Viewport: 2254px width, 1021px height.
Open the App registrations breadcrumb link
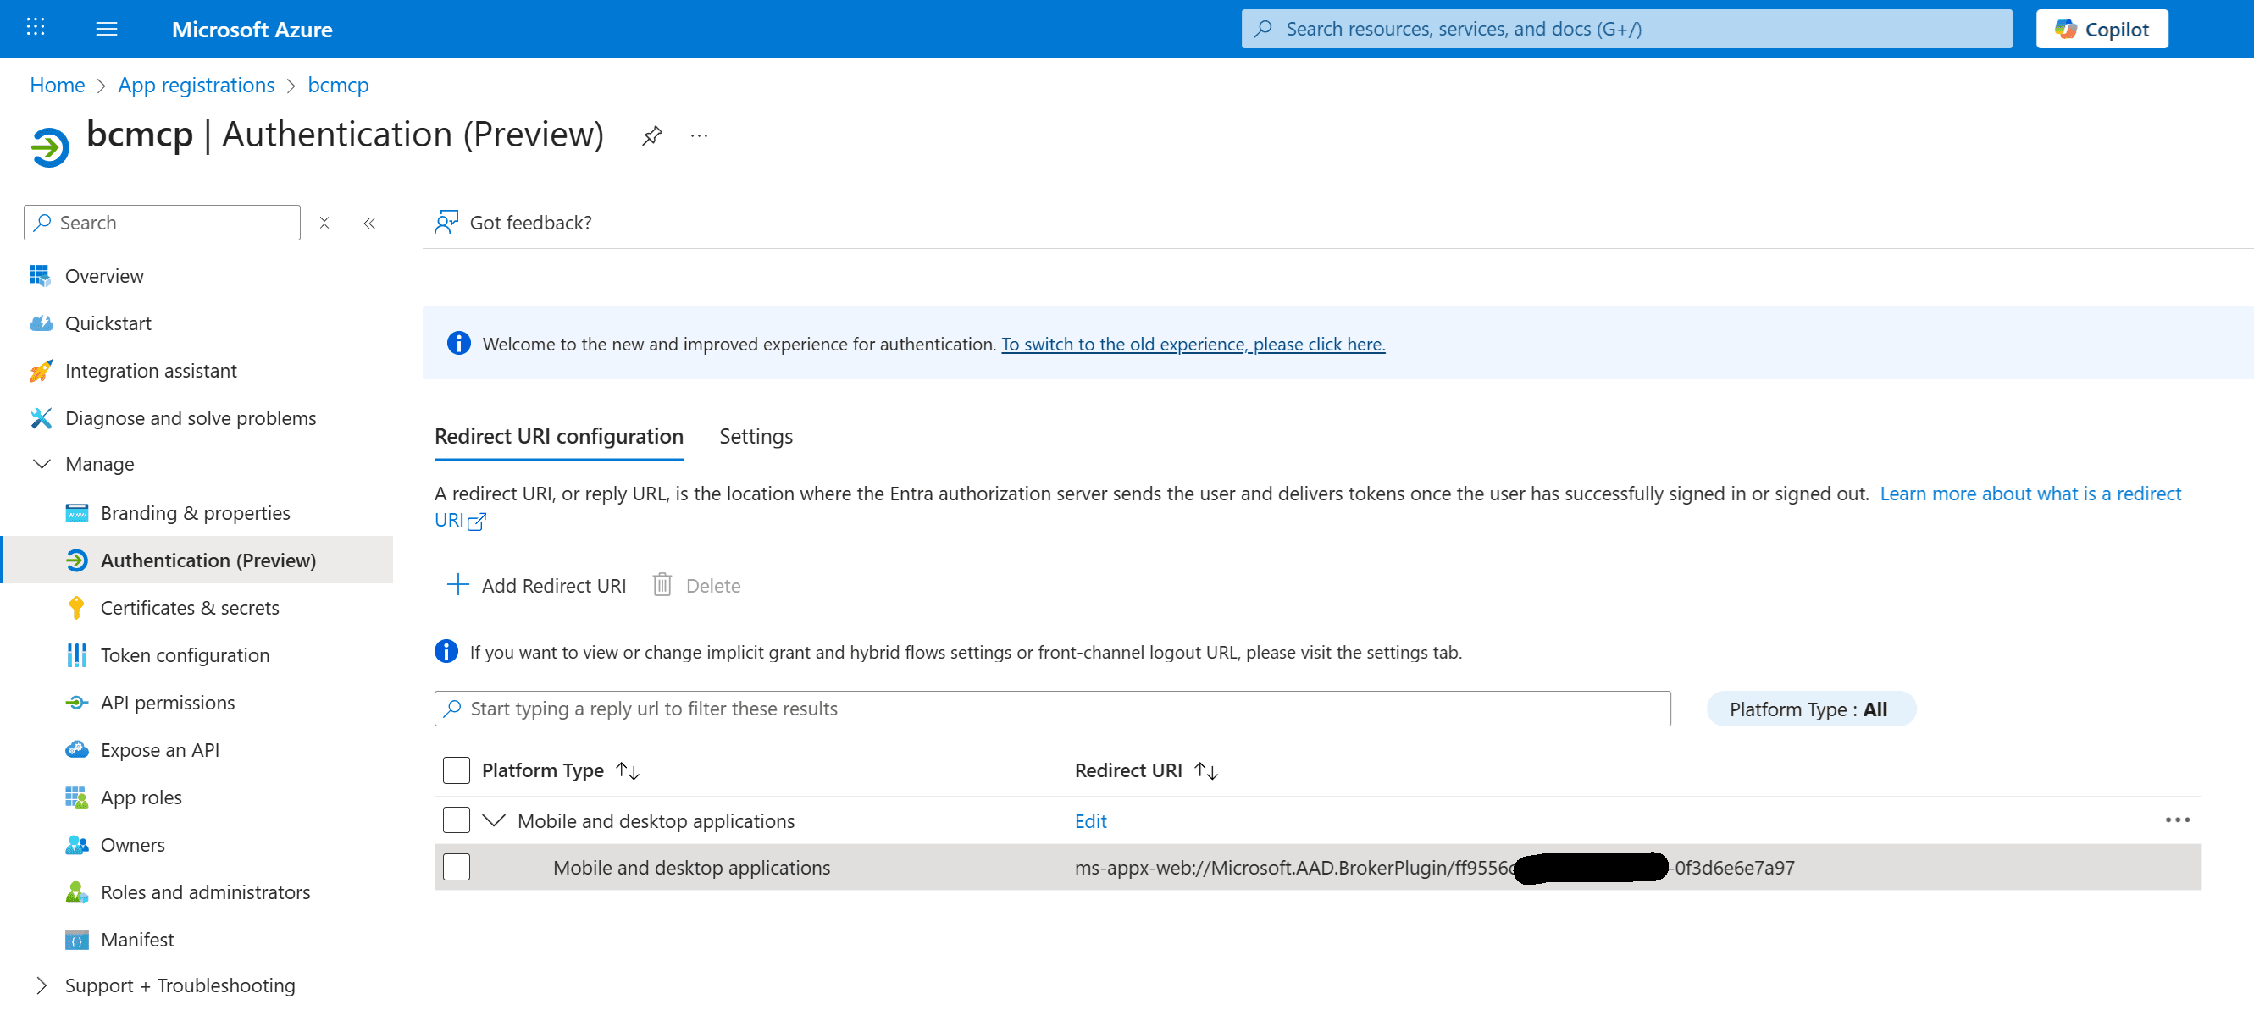[x=196, y=84]
